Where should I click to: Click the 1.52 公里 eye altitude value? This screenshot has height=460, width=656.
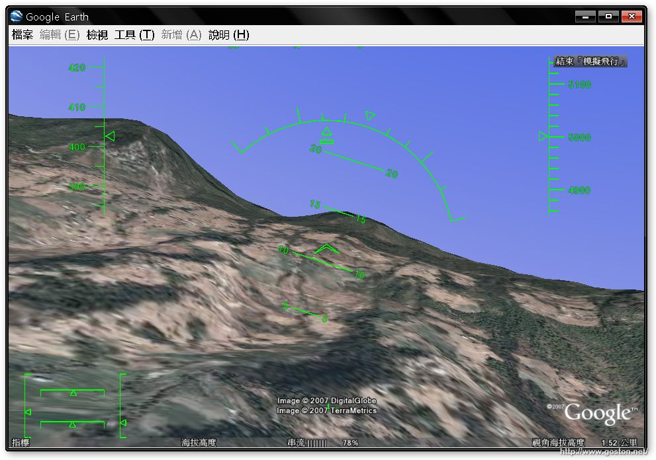[x=619, y=443]
